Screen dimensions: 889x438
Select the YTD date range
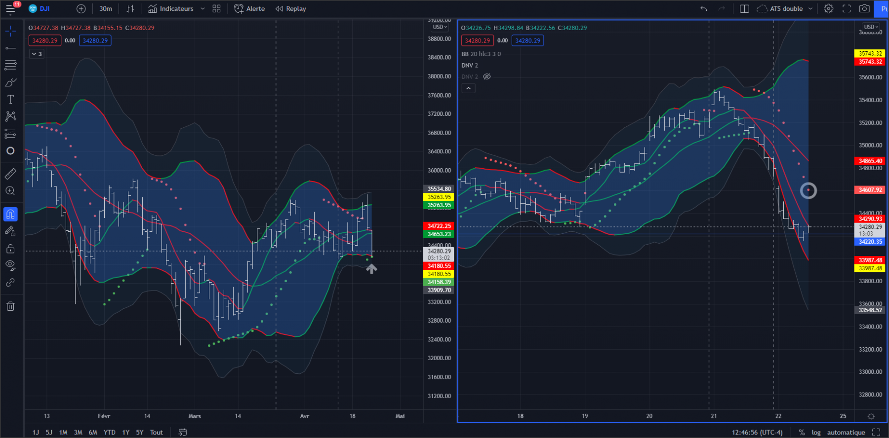click(x=110, y=433)
